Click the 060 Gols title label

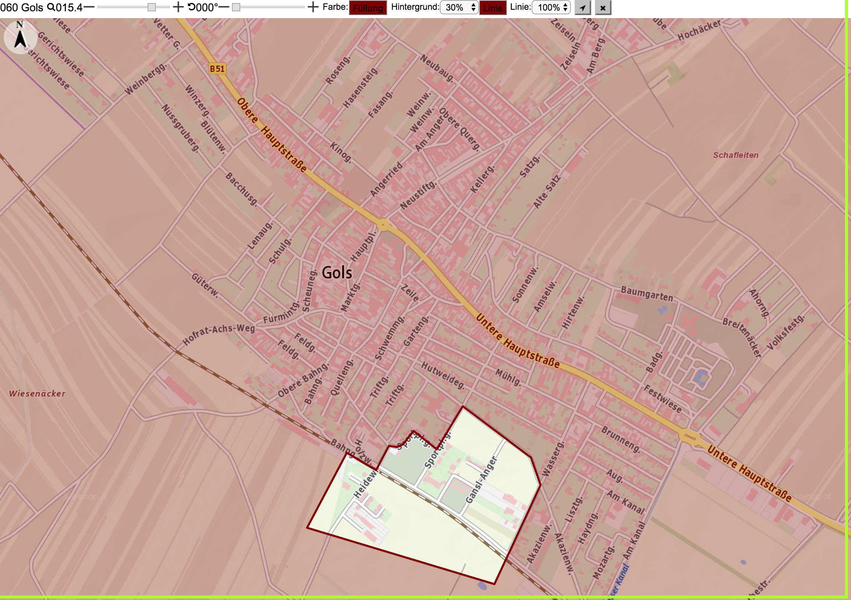pyautogui.click(x=22, y=7)
